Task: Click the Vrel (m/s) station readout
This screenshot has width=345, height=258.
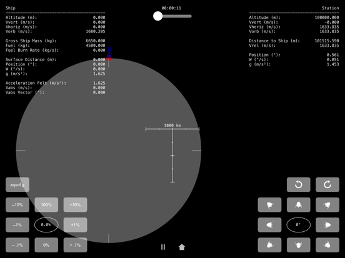Action: (294, 45)
